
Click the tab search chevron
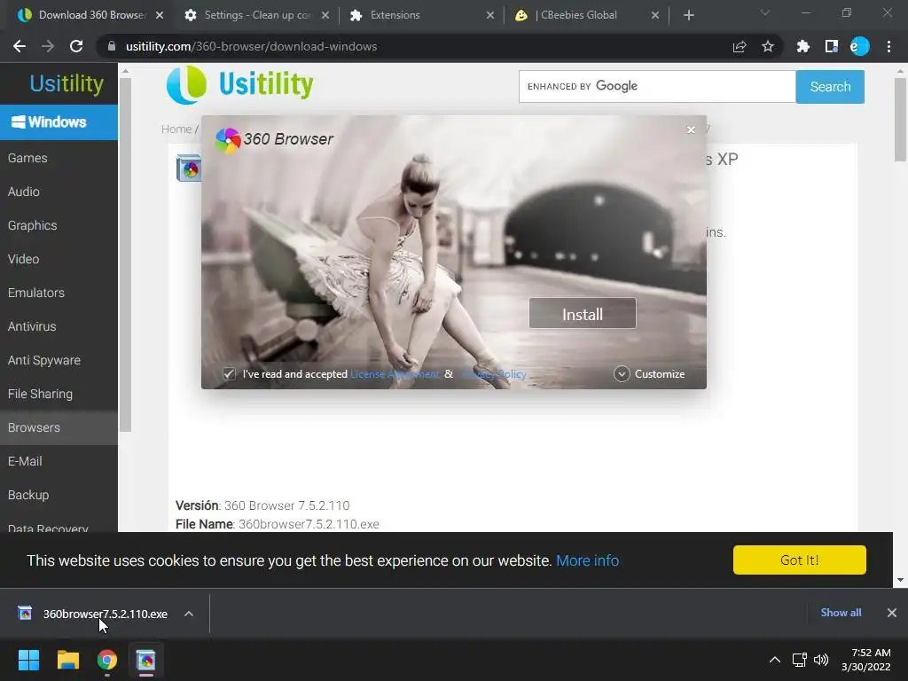click(x=765, y=12)
